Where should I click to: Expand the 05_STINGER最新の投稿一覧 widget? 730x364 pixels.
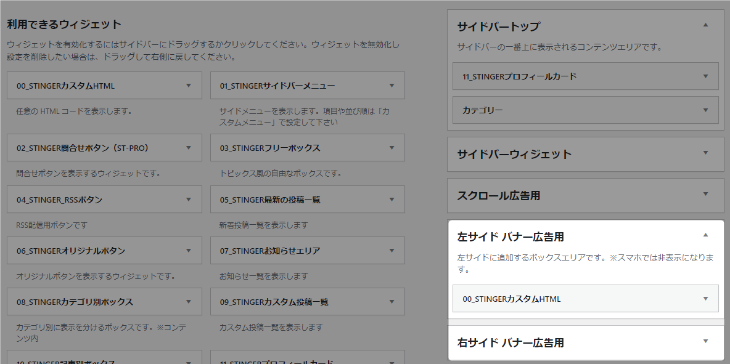coord(392,200)
